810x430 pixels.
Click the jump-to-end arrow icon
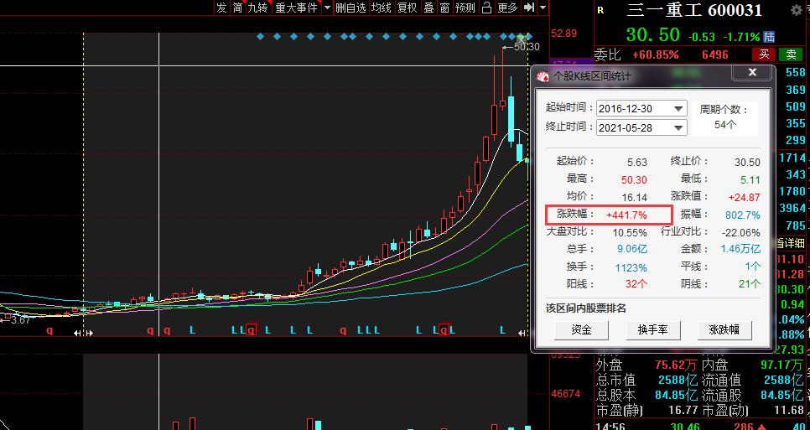tap(529, 8)
